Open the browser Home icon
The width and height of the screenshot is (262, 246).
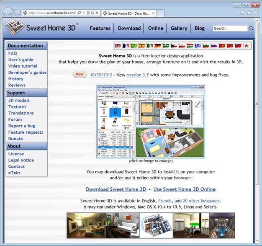pos(242,13)
